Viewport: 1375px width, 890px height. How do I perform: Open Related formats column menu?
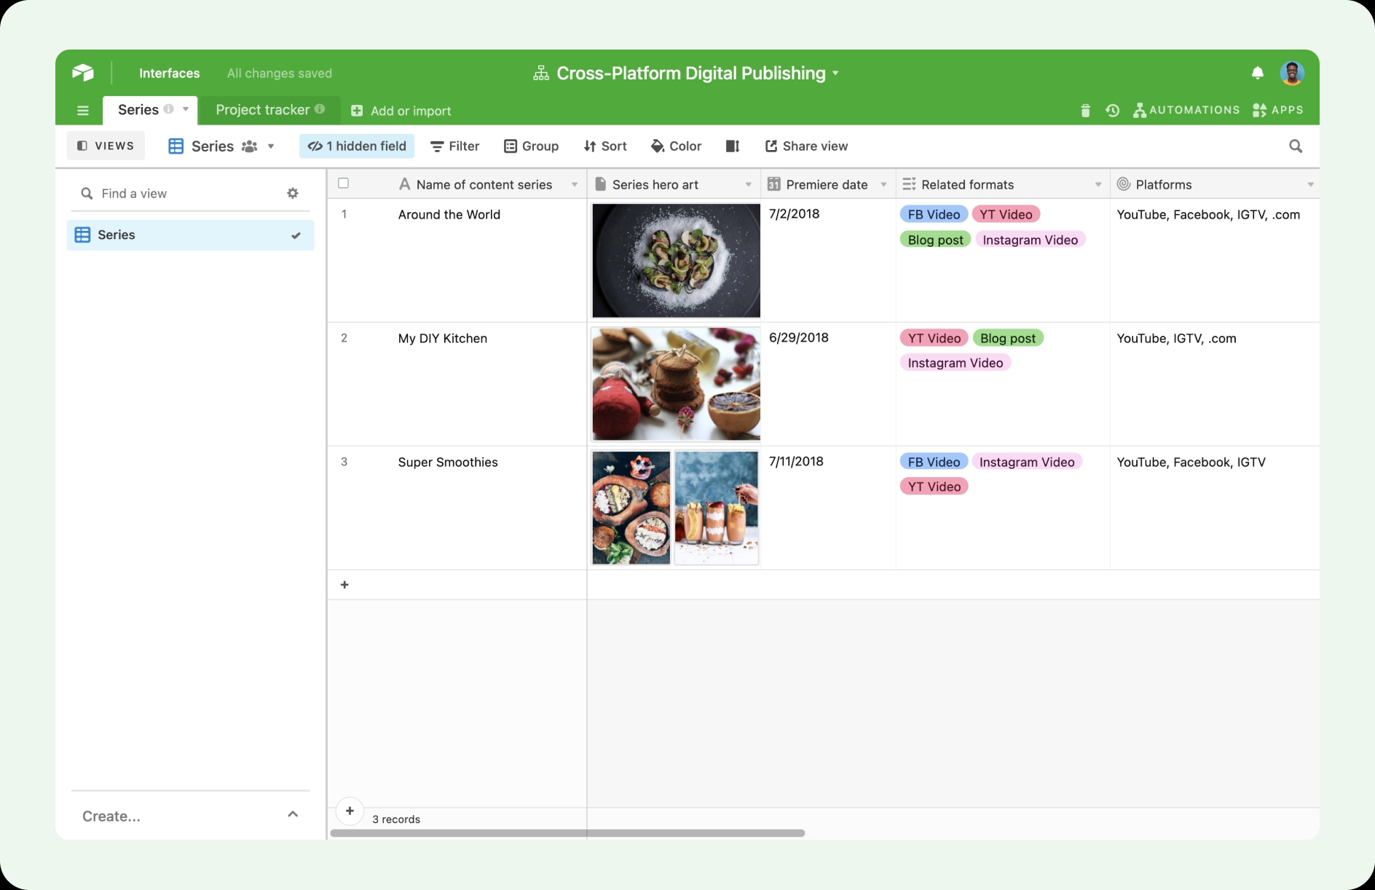1098,185
